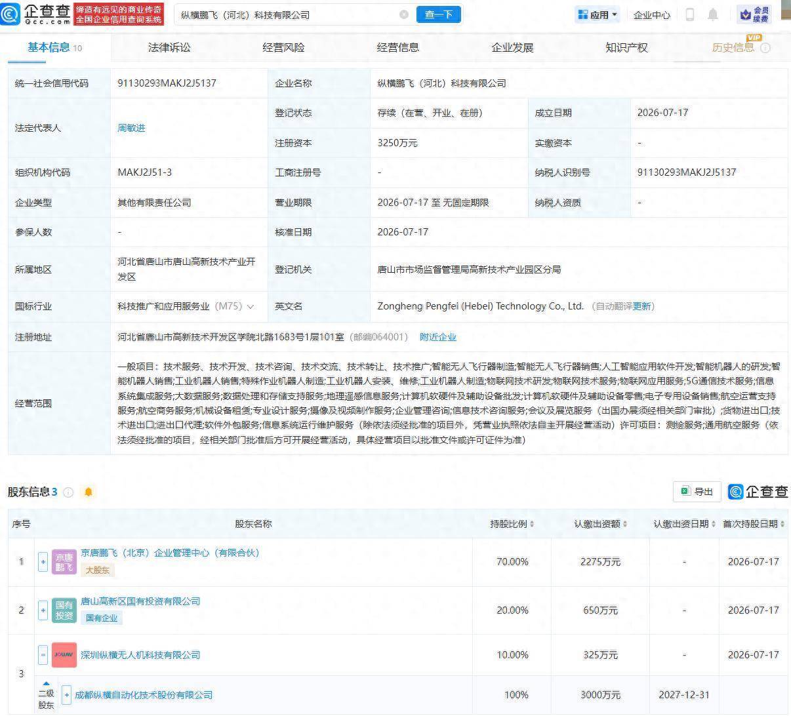Click the 京唐鹏飞 purple logo thumbnail

(64, 562)
